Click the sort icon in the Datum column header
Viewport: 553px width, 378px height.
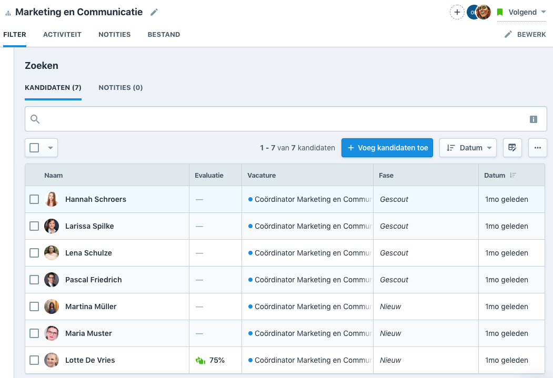click(513, 175)
